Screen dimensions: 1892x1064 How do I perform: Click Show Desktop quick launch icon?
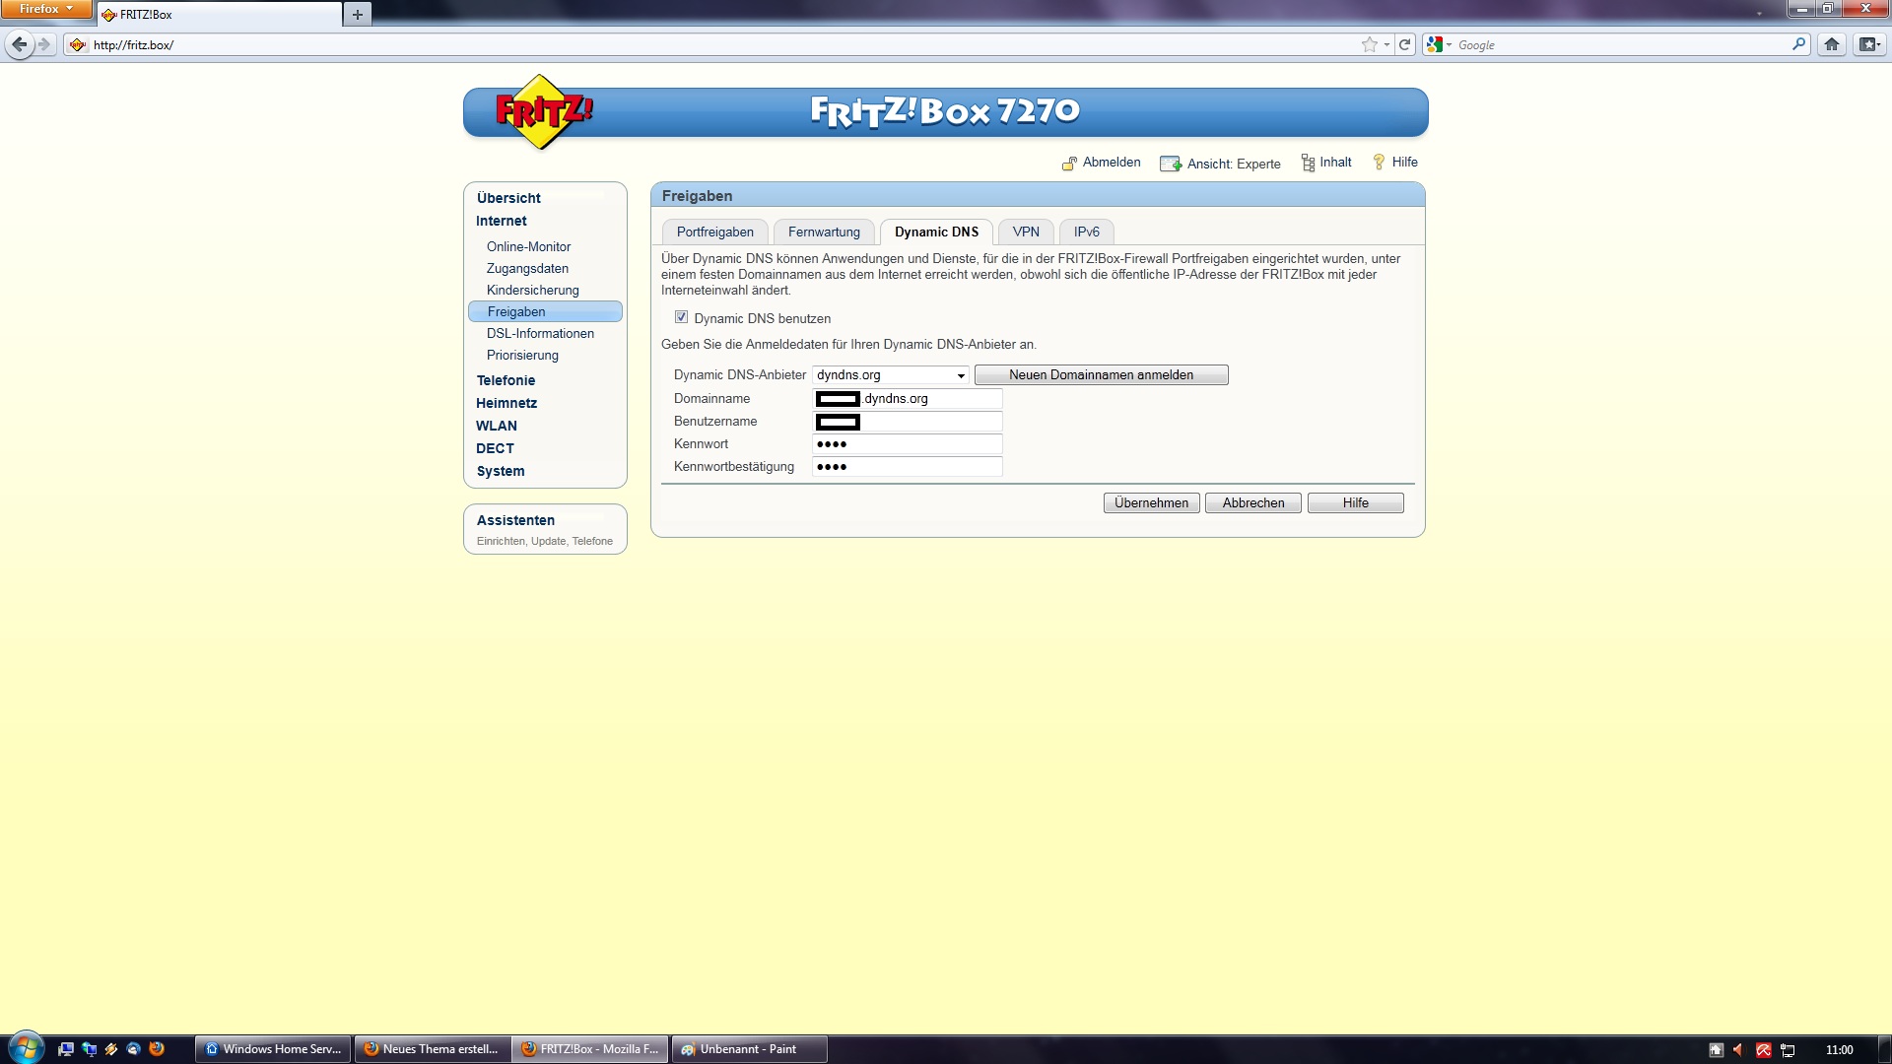tap(66, 1049)
